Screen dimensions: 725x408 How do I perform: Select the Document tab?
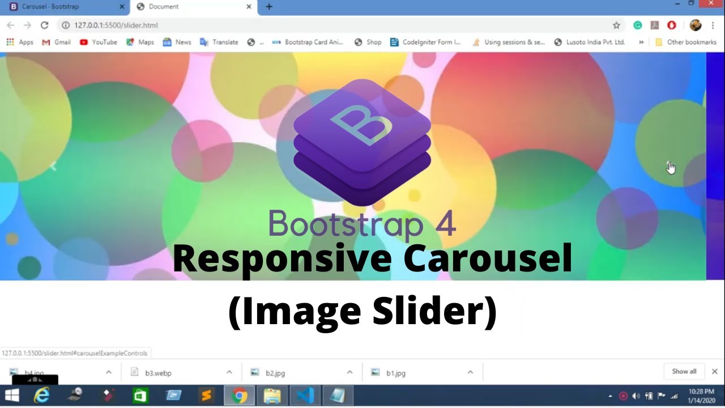194,7
